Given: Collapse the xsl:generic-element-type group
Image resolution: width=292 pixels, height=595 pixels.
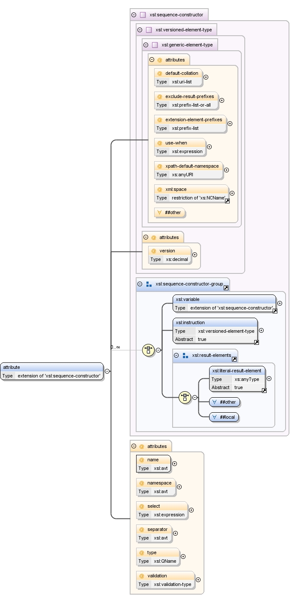Looking at the screenshot, I should pyautogui.click(x=146, y=45).
